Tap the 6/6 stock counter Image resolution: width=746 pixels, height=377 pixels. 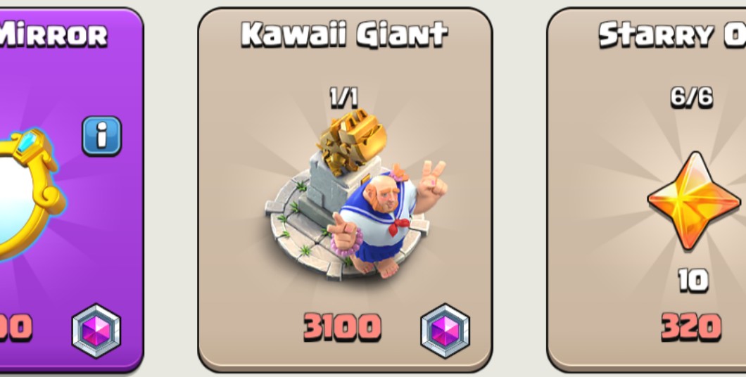(692, 97)
